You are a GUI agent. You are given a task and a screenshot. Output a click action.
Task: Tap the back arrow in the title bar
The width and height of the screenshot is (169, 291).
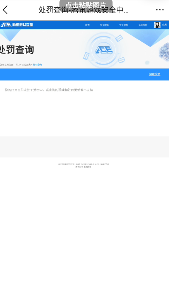coord(6,10)
